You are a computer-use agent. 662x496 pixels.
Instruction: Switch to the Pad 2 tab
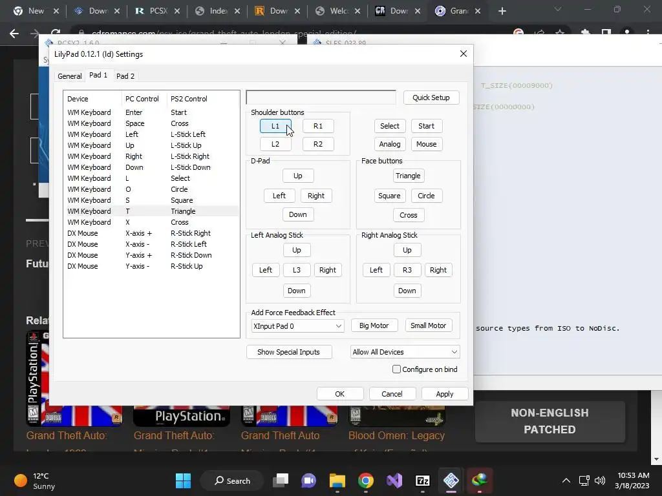(x=125, y=76)
